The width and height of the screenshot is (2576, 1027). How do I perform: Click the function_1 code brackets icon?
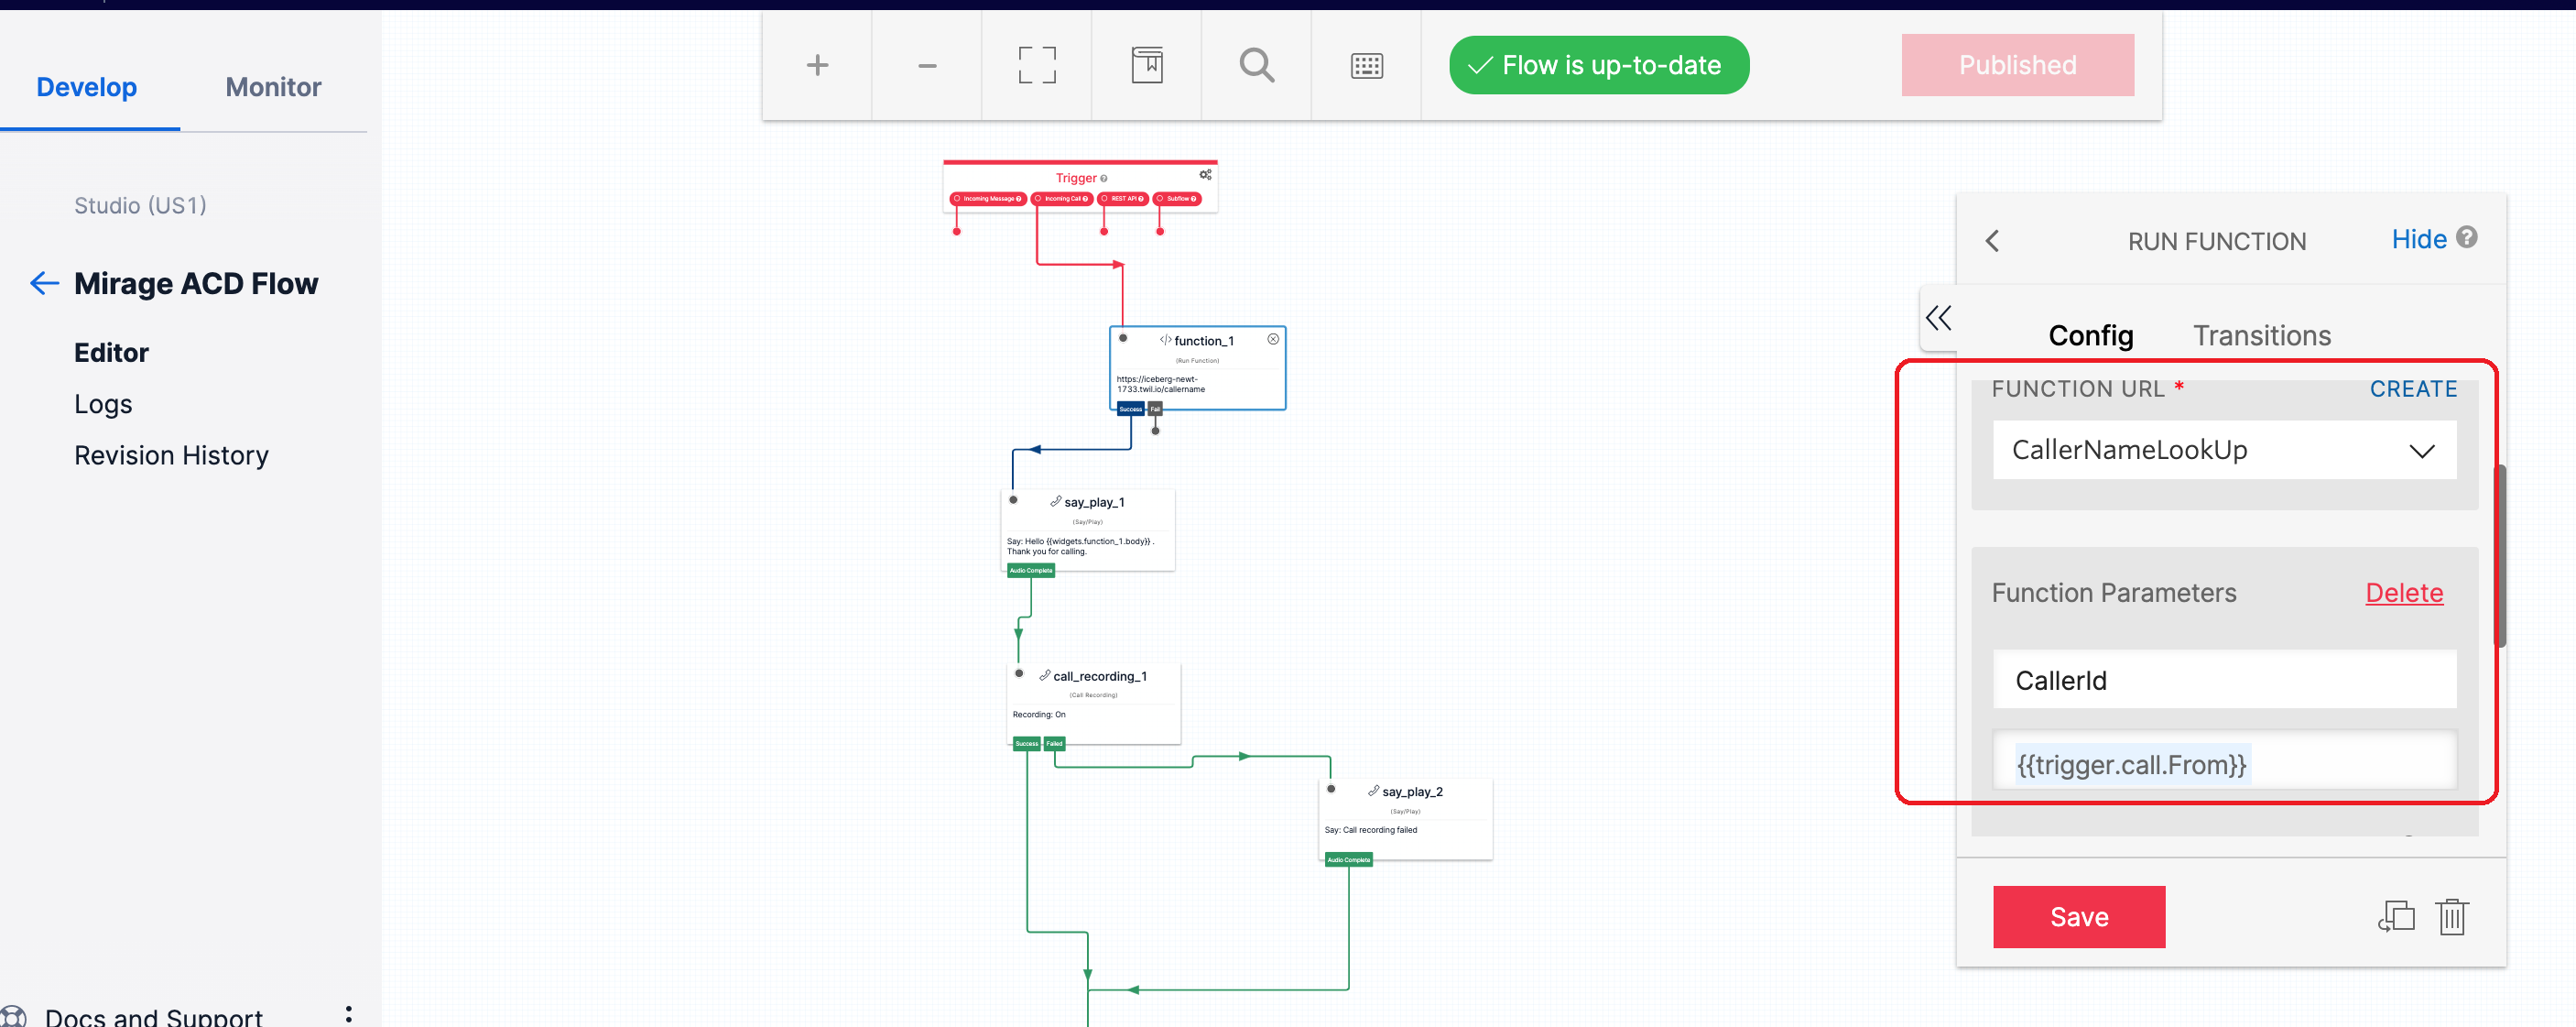click(x=1165, y=340)
